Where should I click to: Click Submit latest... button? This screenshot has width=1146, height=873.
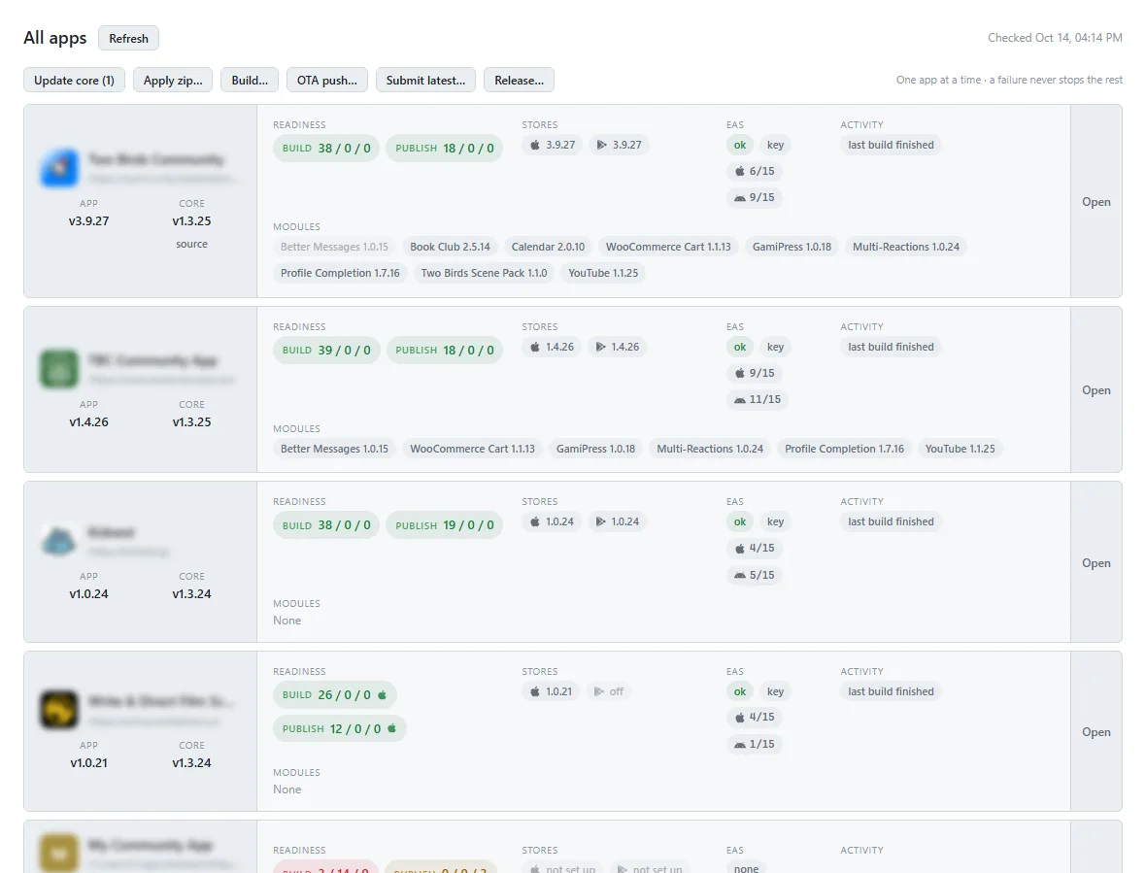click(x=426, y=81)
